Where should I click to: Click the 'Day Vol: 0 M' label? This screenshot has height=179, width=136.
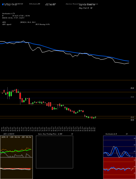(85, 8)
